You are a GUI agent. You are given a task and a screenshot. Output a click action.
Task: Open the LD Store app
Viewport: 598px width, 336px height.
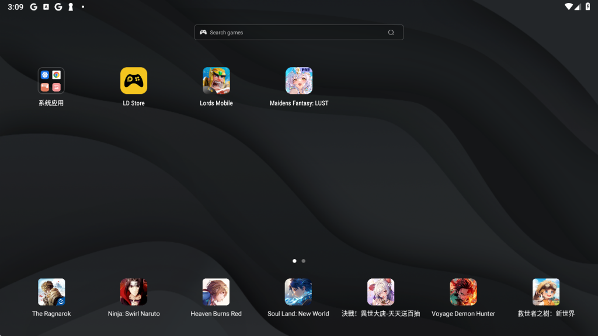tap(134, 80)
